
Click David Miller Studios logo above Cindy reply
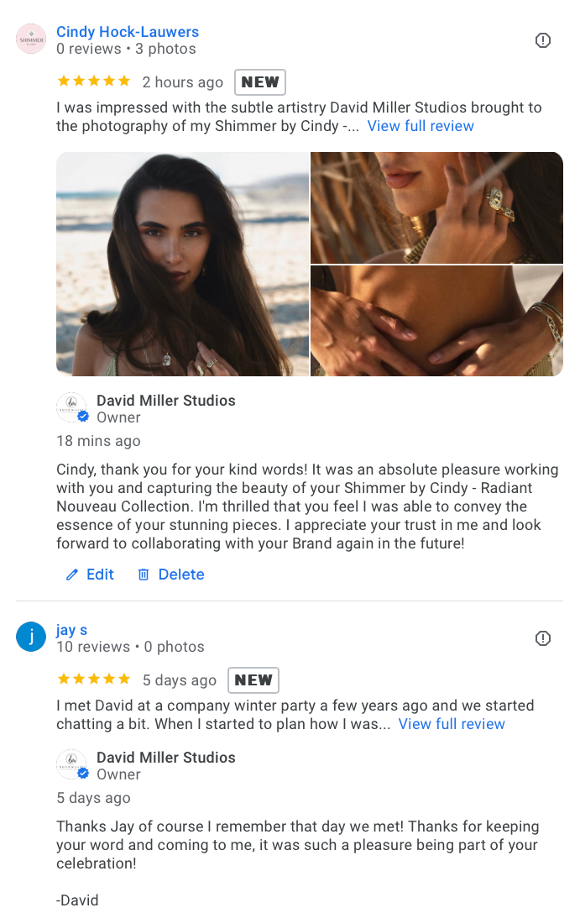(71, 407)
